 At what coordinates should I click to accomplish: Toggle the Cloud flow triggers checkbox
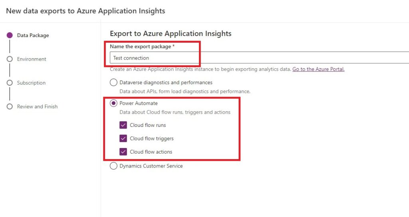pos(123,138)
